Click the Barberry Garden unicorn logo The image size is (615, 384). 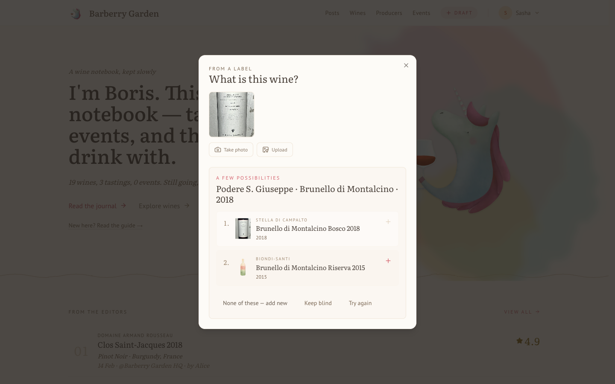(x=76, y=14)
